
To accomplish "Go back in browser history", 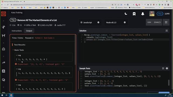I will [x=2, y=5].
